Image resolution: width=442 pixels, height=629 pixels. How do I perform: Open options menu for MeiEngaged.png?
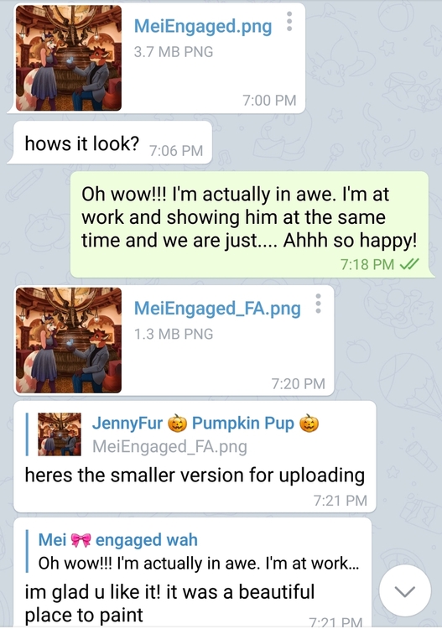289,21
